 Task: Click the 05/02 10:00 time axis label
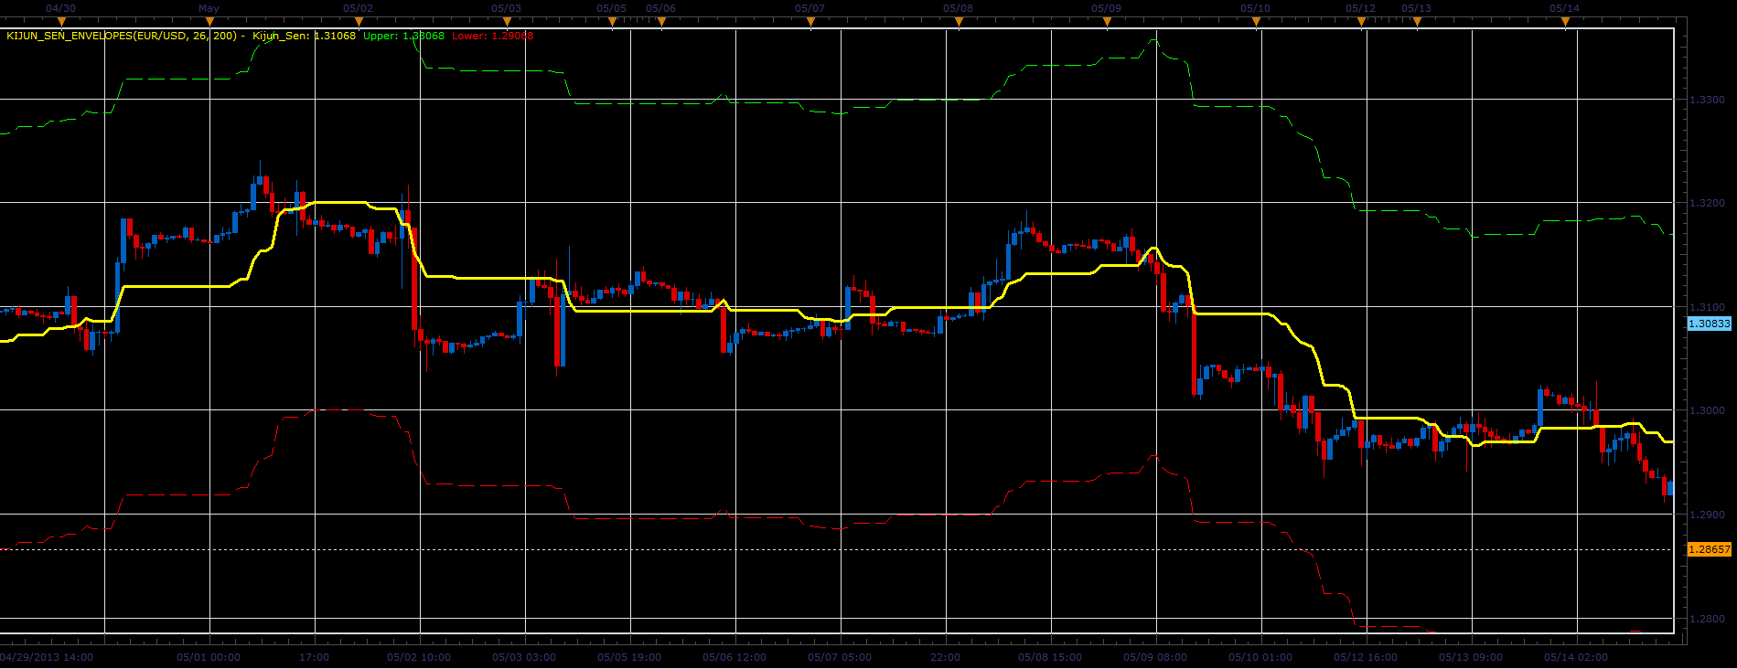click(x=419, y=657)
